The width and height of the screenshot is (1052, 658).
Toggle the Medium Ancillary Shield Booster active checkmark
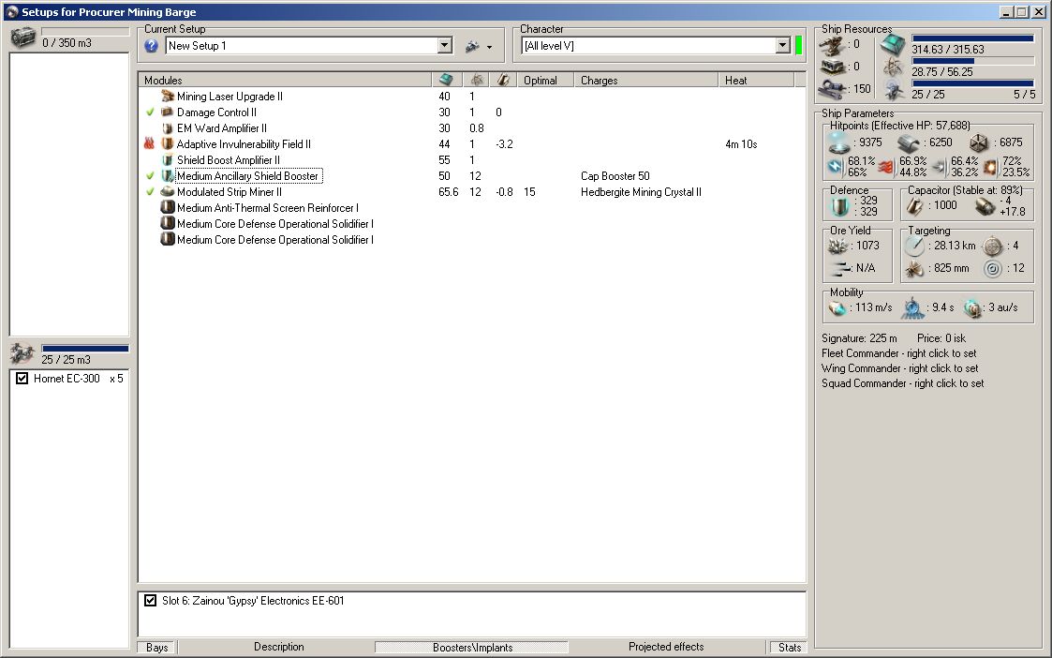150,176
